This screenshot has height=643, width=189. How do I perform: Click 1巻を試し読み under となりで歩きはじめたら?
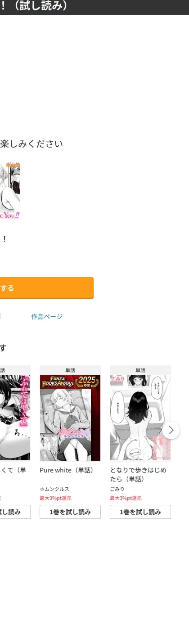click(140, 512)
